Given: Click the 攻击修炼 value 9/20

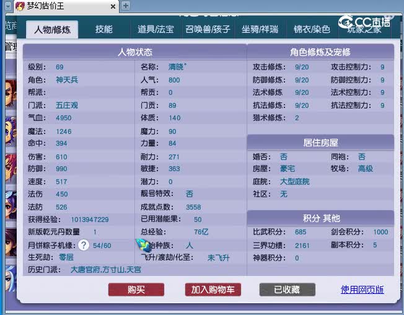Looking at the screenshot, I should point(302,67).
